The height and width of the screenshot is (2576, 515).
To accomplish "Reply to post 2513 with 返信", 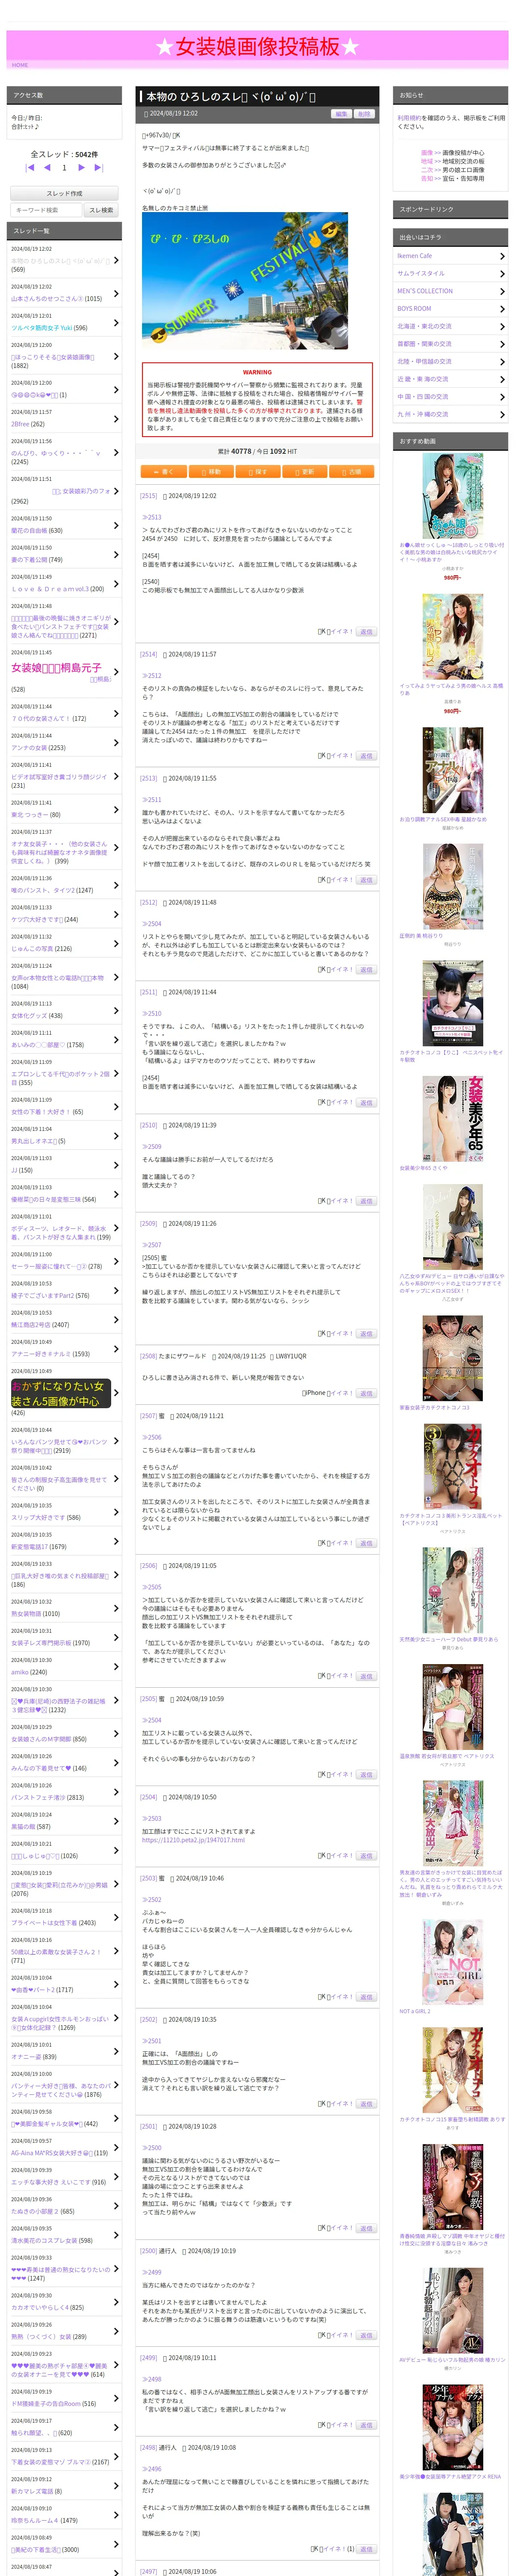I will (x=366, y=880).
